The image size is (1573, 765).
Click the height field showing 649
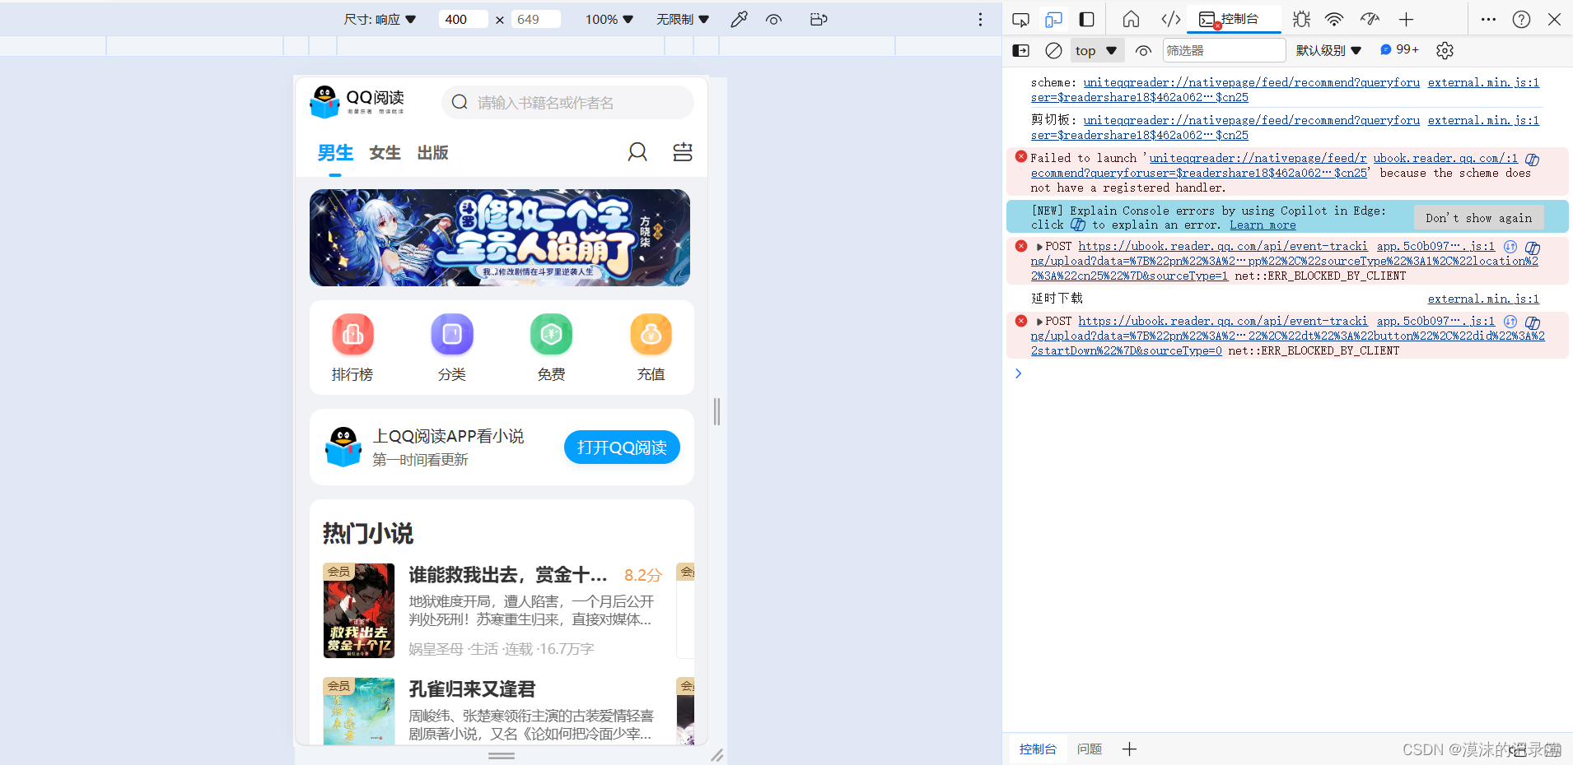pos(535,20)
